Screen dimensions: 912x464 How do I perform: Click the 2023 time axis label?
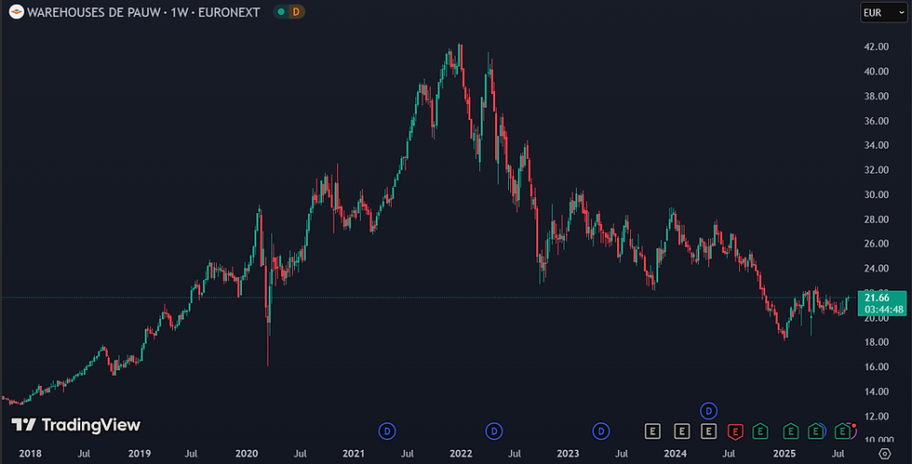pyautogui.click(x=568, y=454)
